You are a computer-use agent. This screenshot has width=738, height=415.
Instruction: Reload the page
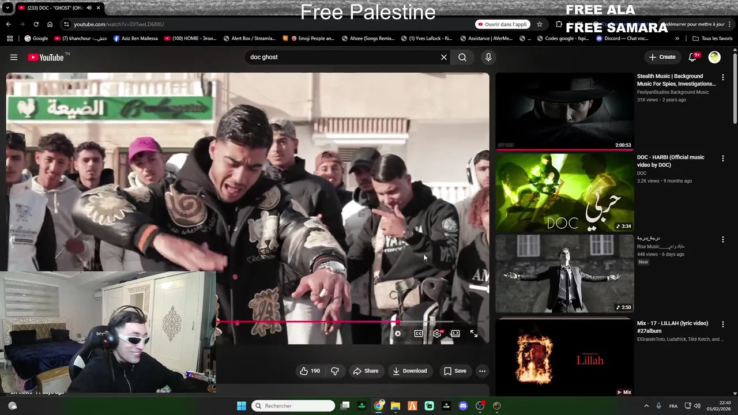(36, 24)
